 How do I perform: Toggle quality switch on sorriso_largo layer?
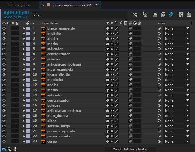(117, 126)
